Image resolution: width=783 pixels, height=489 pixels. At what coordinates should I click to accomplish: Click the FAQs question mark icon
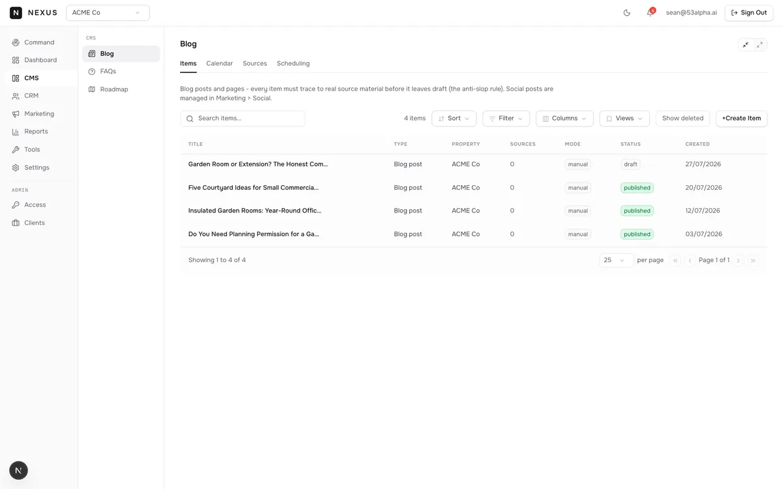(x=92, y=71)
